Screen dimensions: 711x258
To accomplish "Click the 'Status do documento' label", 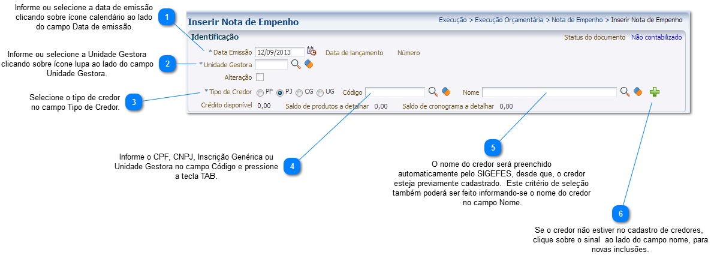I will pos(595,37).
